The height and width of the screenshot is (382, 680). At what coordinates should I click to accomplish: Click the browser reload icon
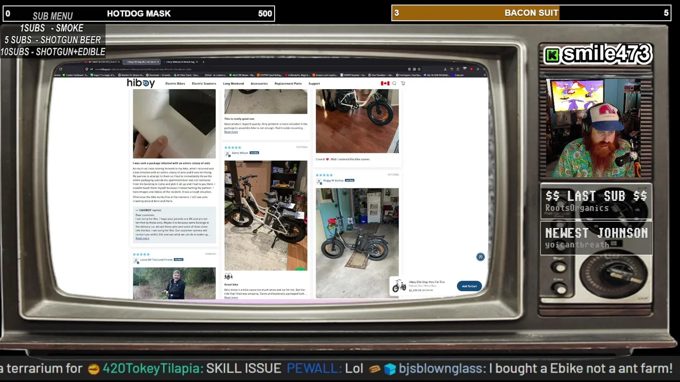point(61,69)
